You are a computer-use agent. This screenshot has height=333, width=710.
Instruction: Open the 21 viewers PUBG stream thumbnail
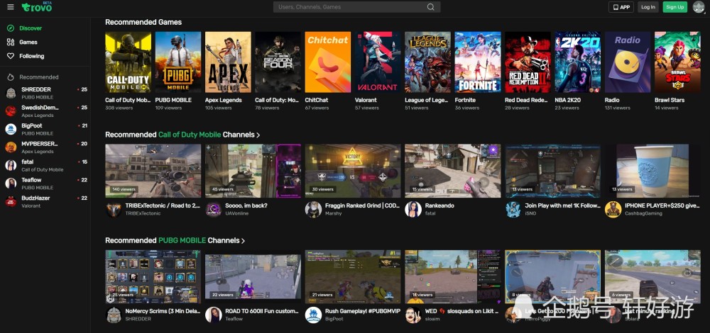[353, 276]
